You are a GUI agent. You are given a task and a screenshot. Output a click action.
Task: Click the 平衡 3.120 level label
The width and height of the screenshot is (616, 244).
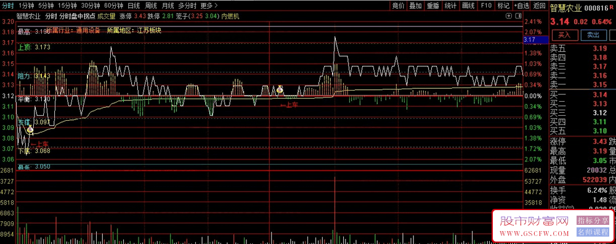click(34, 99)
